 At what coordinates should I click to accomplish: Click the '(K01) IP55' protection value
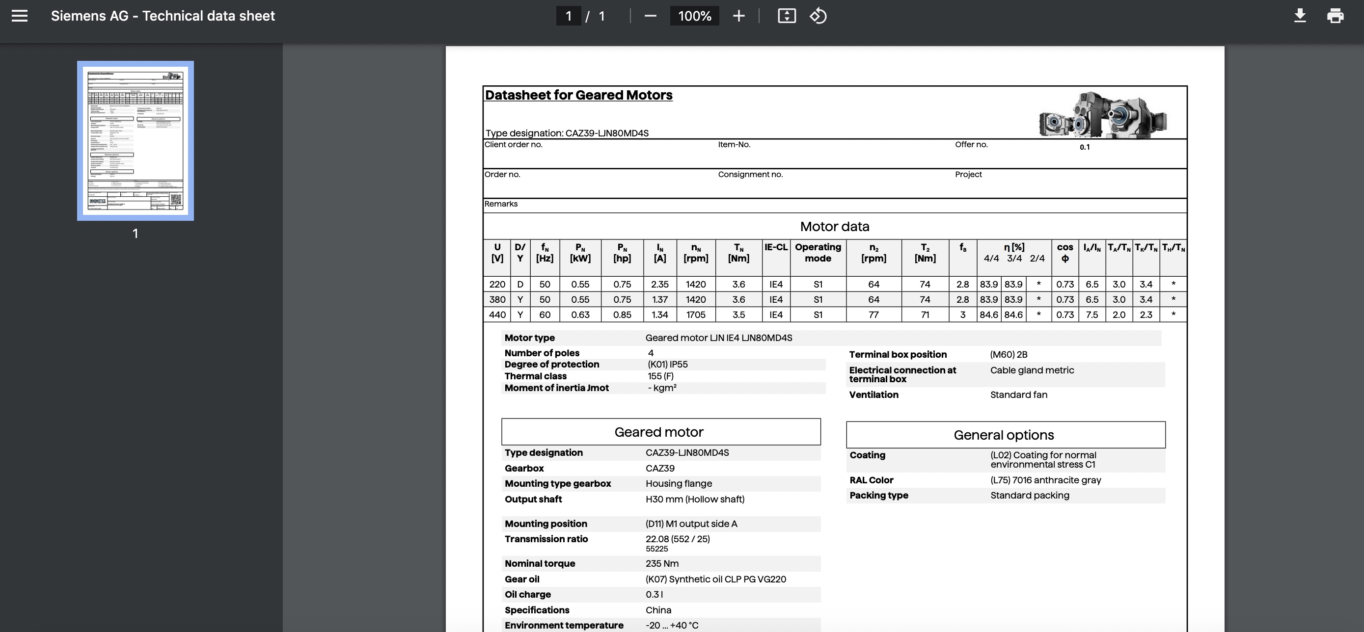pos(667,364)
